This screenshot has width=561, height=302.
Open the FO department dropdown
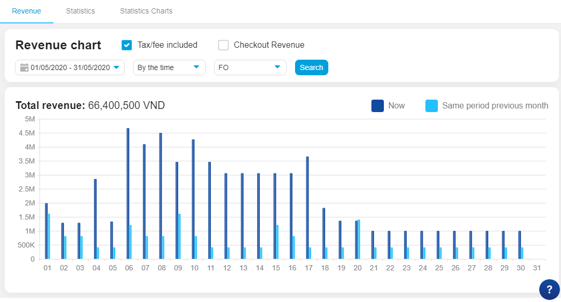coord(250,67)
